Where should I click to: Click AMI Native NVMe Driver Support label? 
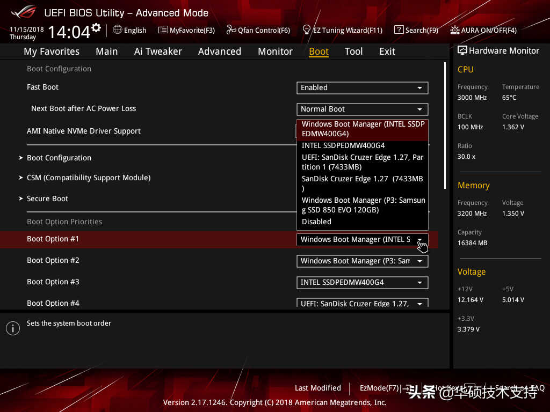pyautogui.click(x=83, y=131)
